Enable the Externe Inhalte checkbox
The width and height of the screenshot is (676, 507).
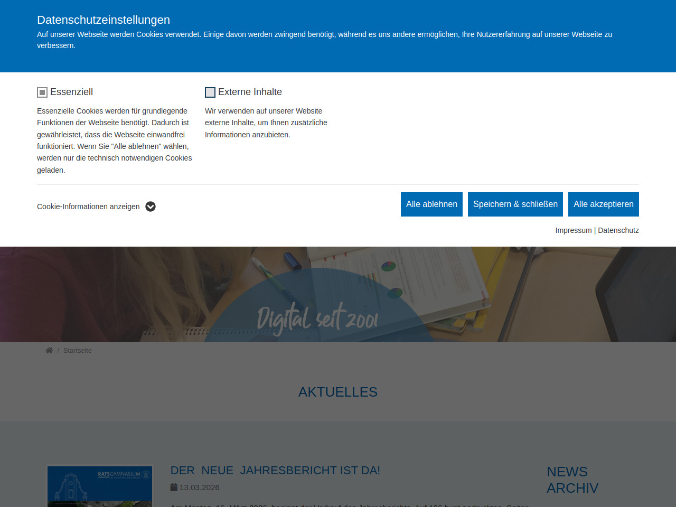click(210, 92)
